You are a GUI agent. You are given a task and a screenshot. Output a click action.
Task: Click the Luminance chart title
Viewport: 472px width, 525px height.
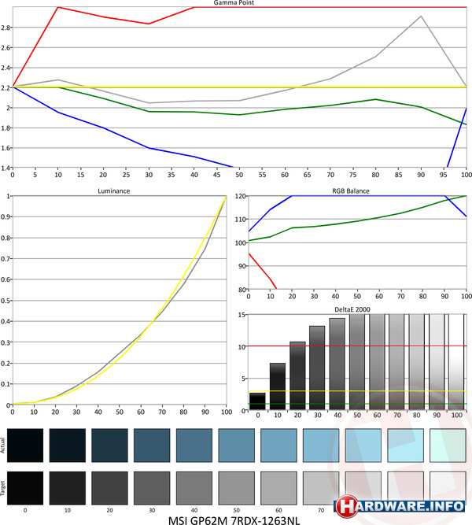point(116,190)
